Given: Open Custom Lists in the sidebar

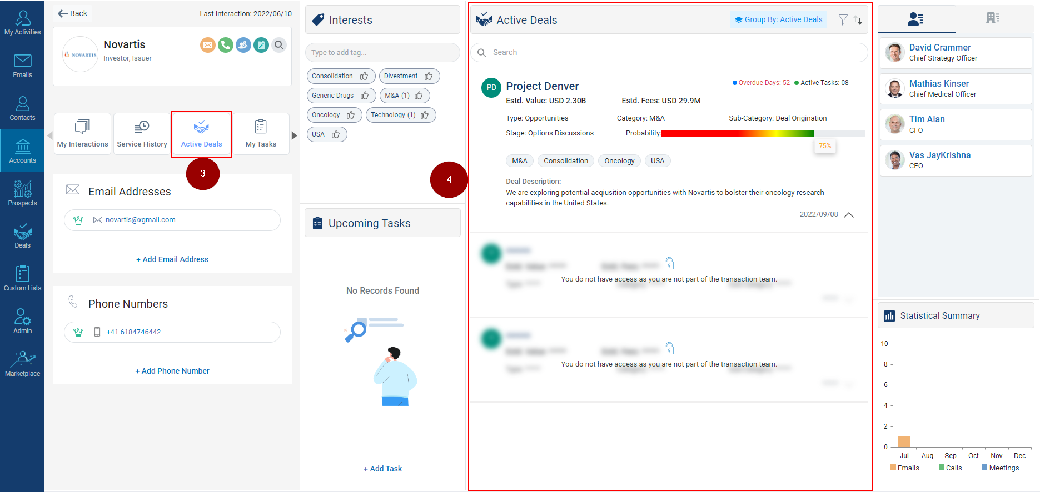Looking at the screenshot, I should tap(22, 278).
